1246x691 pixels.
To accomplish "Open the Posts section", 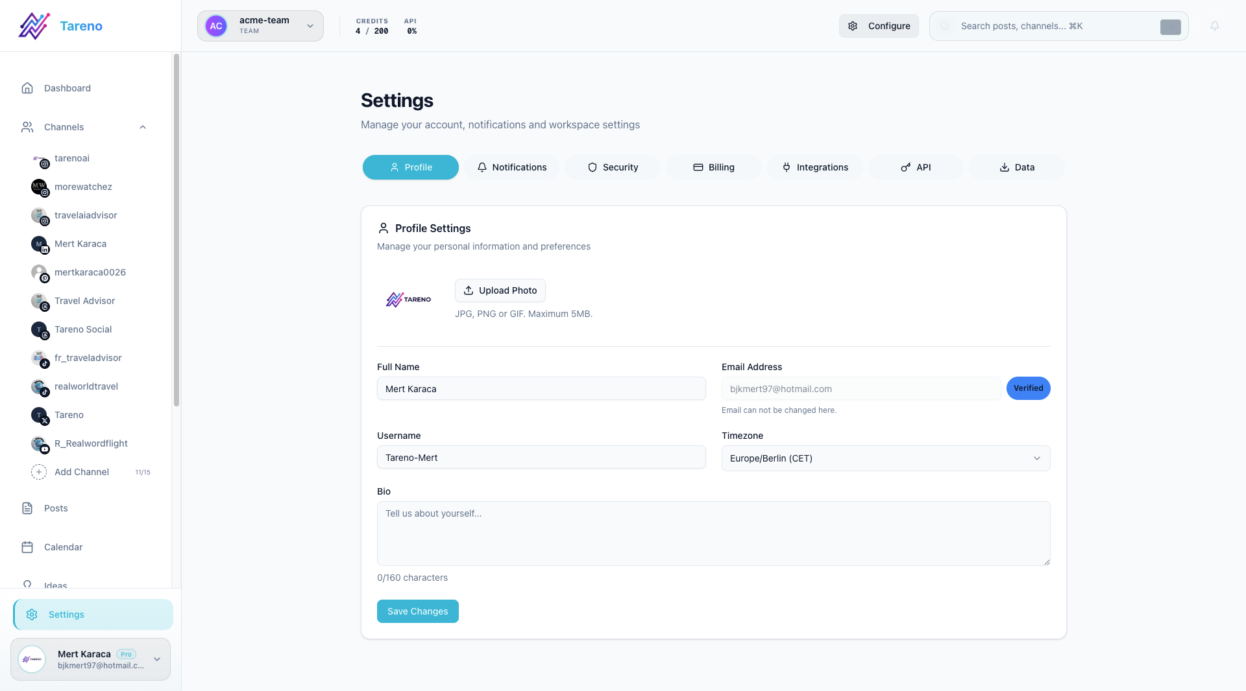I will (x=56, y=508).
